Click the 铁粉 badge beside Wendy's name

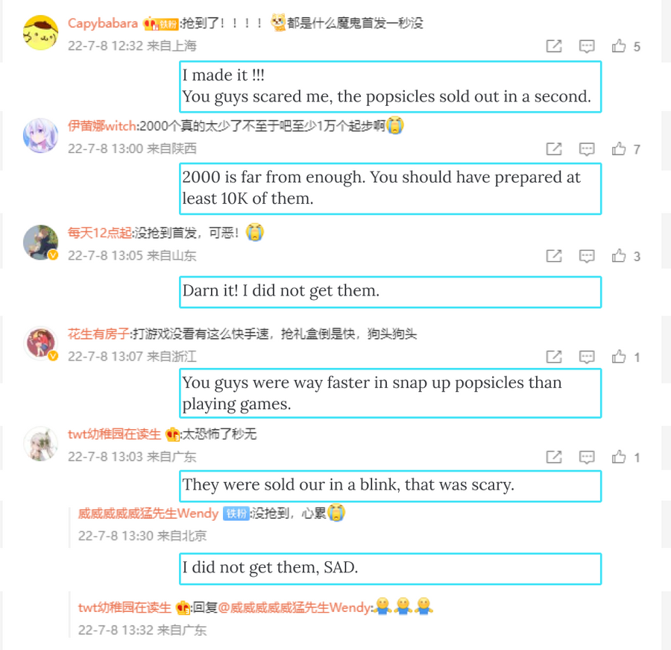236,513
